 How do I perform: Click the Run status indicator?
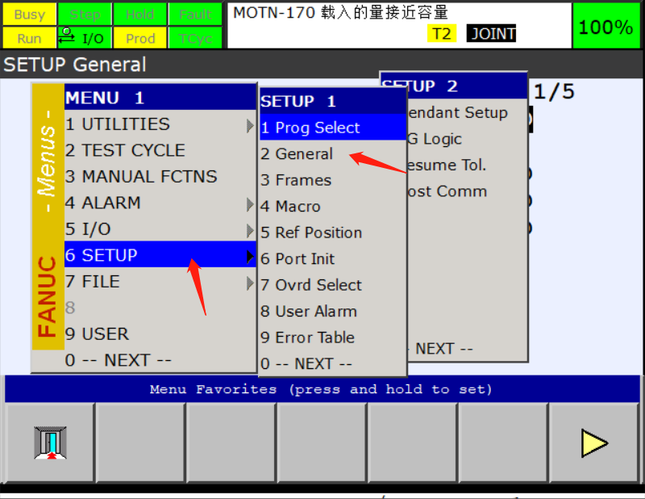pyautogui.click(x=29, y=38)
